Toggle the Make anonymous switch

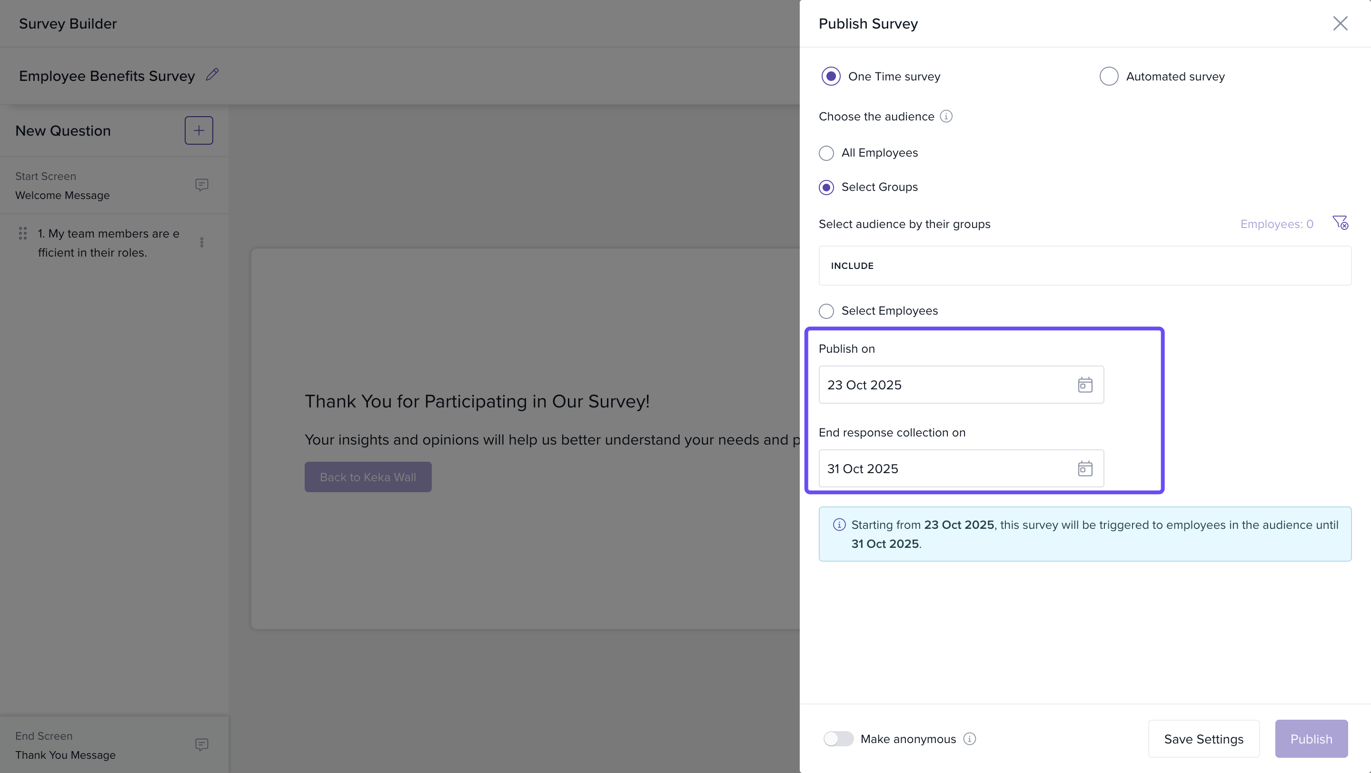pyautogui.click(x=838, y=738)
